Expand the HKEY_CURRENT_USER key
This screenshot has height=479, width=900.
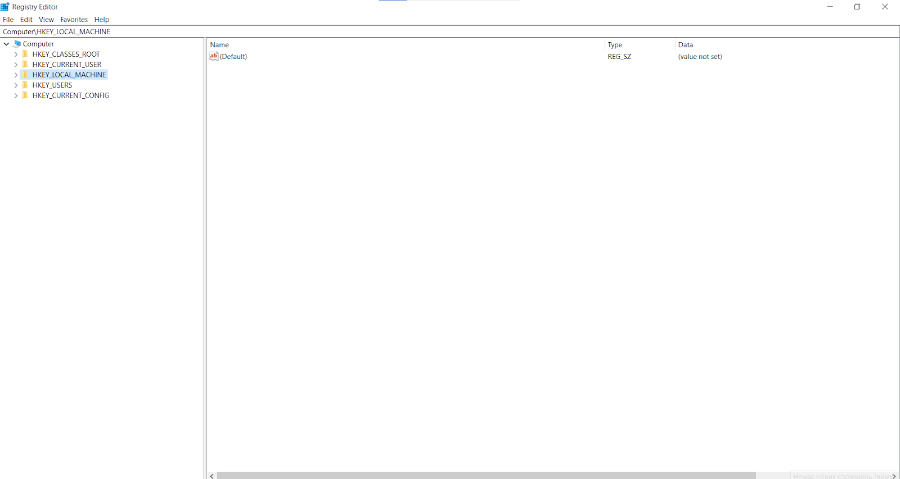[16, 65]
